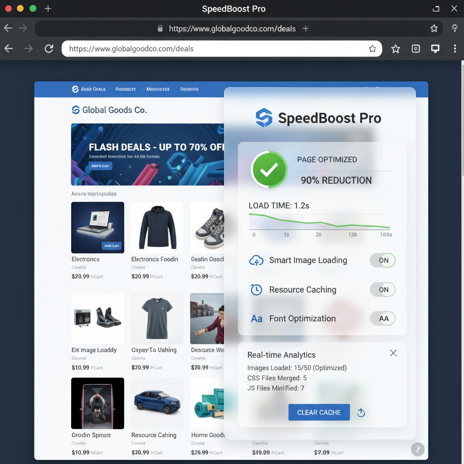The height and width of the screenshot is (464, 464).
Task: Open a new tab with the plus icon
Action: click(48, 9)
